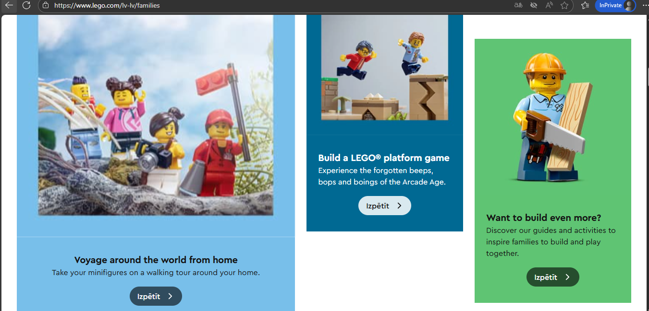This screenshot has height=311, width=649.
Task: Open Izpētīt under Want to build even more
Action: pyautogui.click(x=553, y=277)
